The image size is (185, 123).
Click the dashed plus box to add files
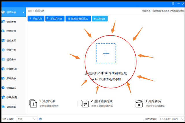[106, 53]
